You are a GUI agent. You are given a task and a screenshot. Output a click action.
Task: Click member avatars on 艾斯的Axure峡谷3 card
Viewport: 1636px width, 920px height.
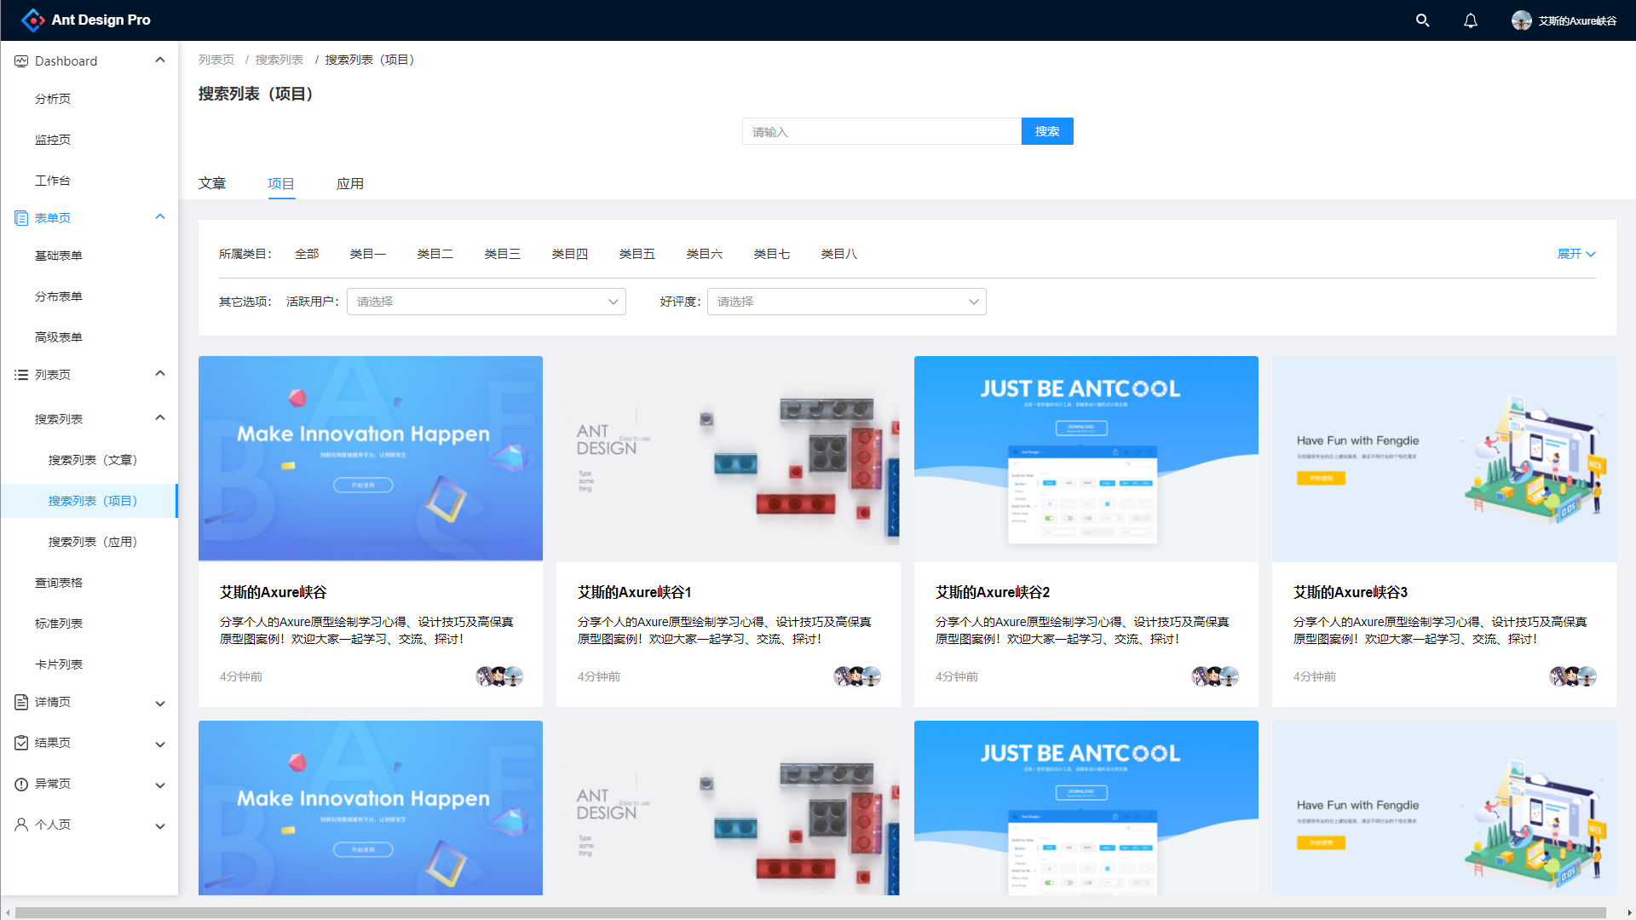pos(1573,676)
